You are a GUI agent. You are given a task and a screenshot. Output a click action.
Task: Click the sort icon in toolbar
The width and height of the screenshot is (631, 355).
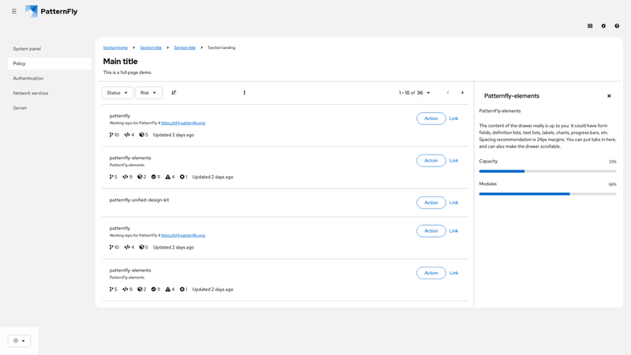click(174, 92)
